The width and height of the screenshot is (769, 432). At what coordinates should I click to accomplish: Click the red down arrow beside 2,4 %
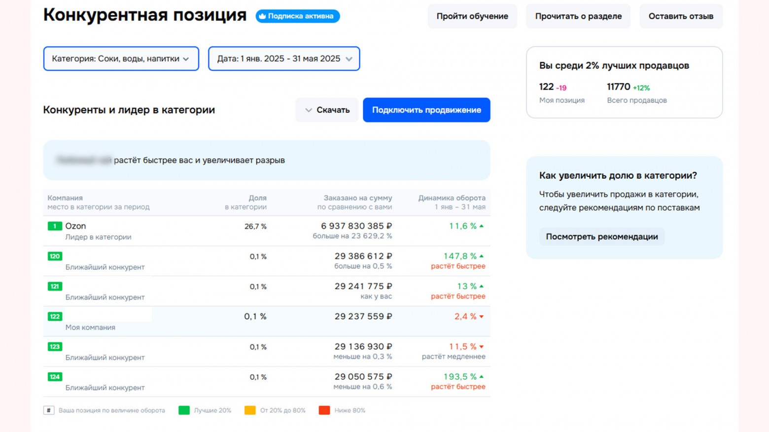[482, 317]
